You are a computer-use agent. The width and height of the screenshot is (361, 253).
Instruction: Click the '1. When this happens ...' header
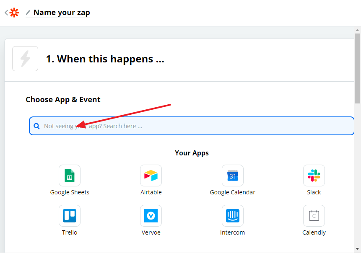[x=105, y=59]
